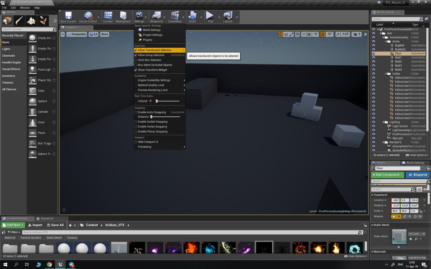
Task: Toggle Allow Group Selection checkbox
Action: pyautogui.click(x=136, y=55)
